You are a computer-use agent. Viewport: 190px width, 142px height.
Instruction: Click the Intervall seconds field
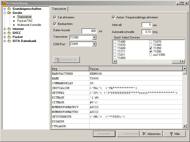point(147,25)
